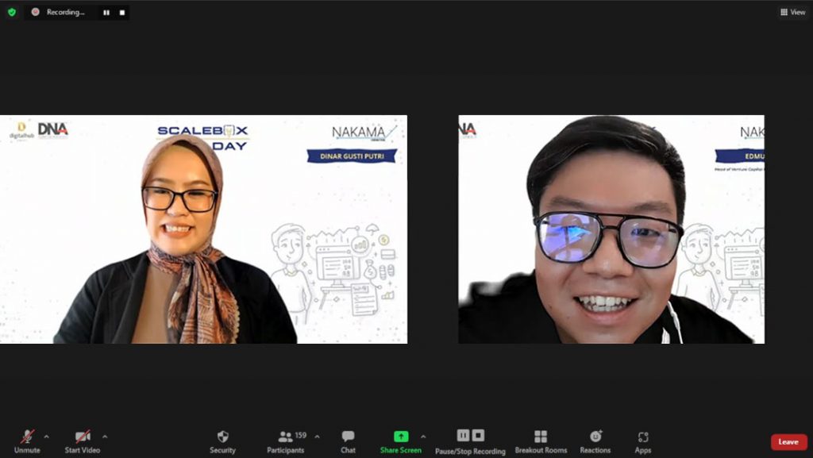Open the Participants panel

pos(286,441)
